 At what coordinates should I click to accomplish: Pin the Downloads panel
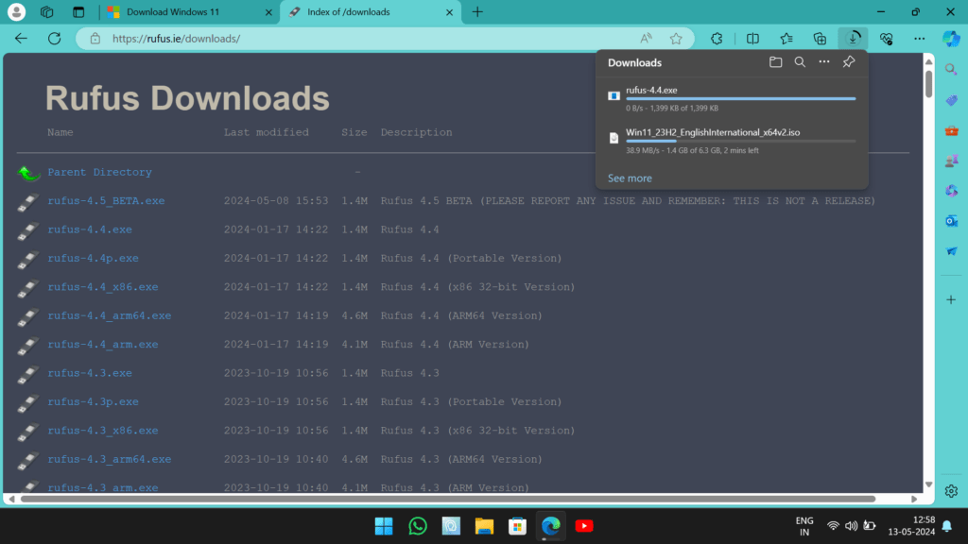tap(849, 61)
